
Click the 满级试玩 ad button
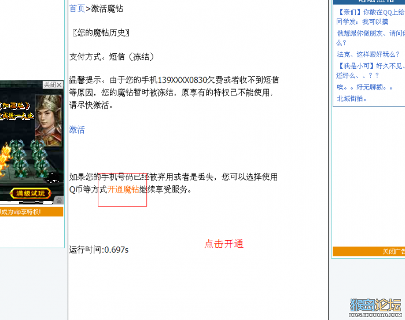click(31, 193)
